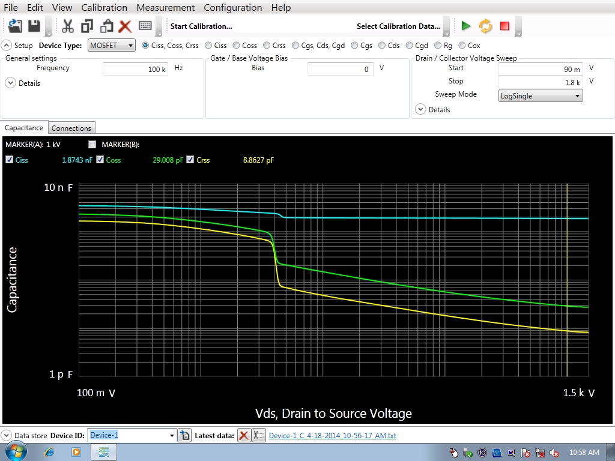Open the Sweep Mode LogSingle dropdown
This screenshot has width=615, height=461.
[541, 95]
